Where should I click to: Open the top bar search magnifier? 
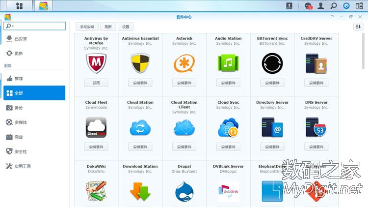coord(334,5)
